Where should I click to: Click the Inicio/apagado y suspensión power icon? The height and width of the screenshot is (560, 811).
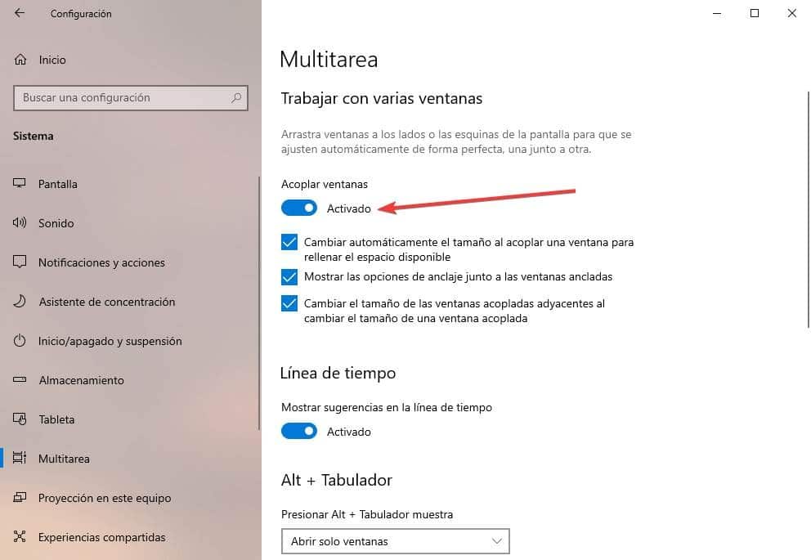(20, 341)
